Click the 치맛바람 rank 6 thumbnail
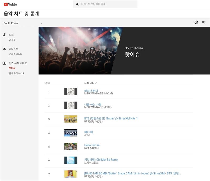The width and height of the screenshot is (210, 181). (71, 160)
